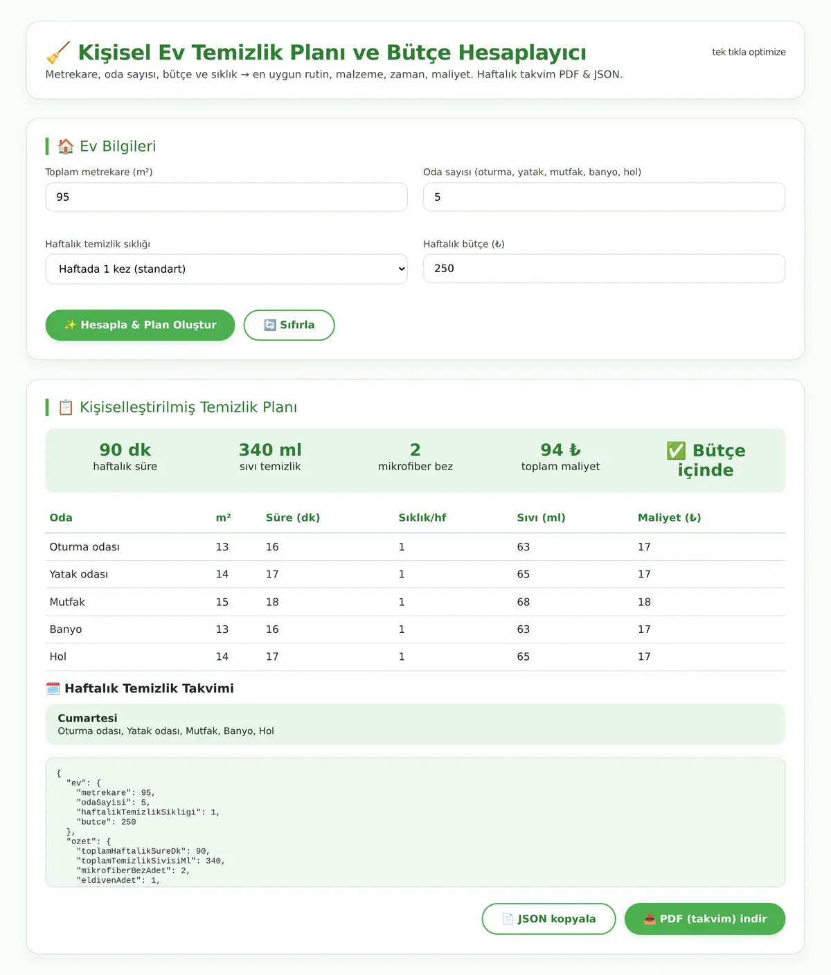This screenshot has height=975, width=831.
Task: Click the "Süre (dk)" column header
Action: (293, 517)
